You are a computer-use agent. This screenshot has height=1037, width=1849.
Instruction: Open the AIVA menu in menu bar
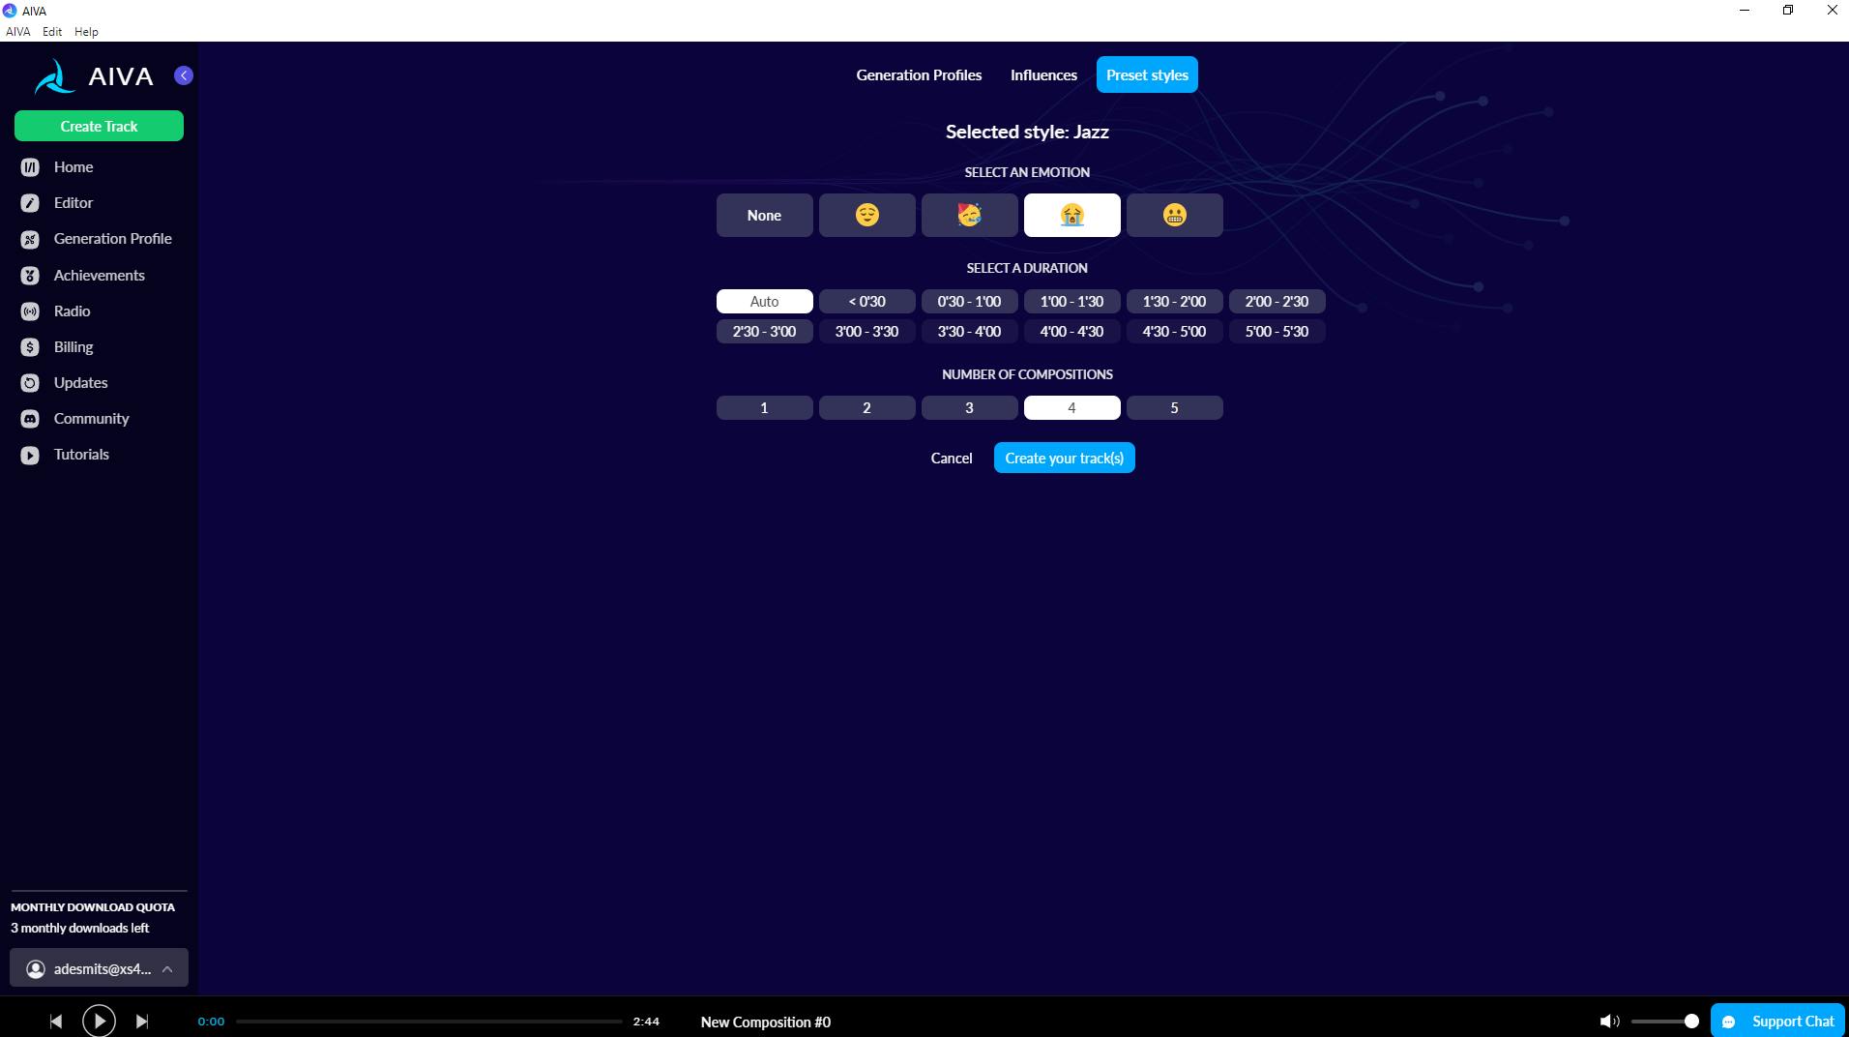(x=17, y=32)
